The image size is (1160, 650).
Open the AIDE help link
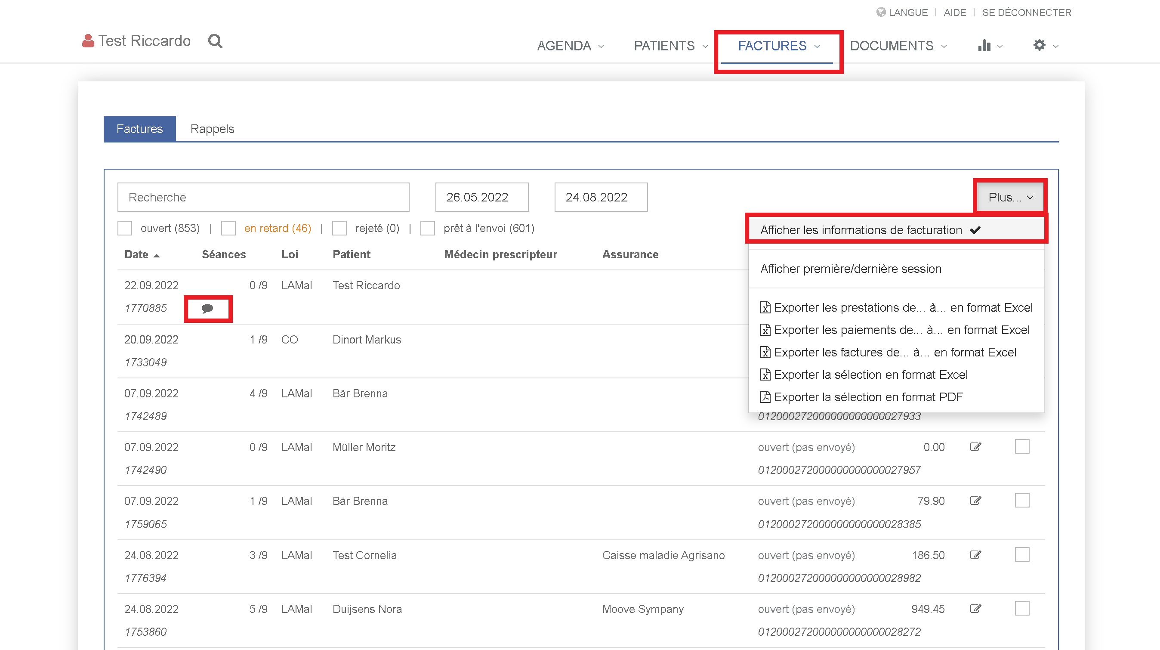click(x=955, y=12)
